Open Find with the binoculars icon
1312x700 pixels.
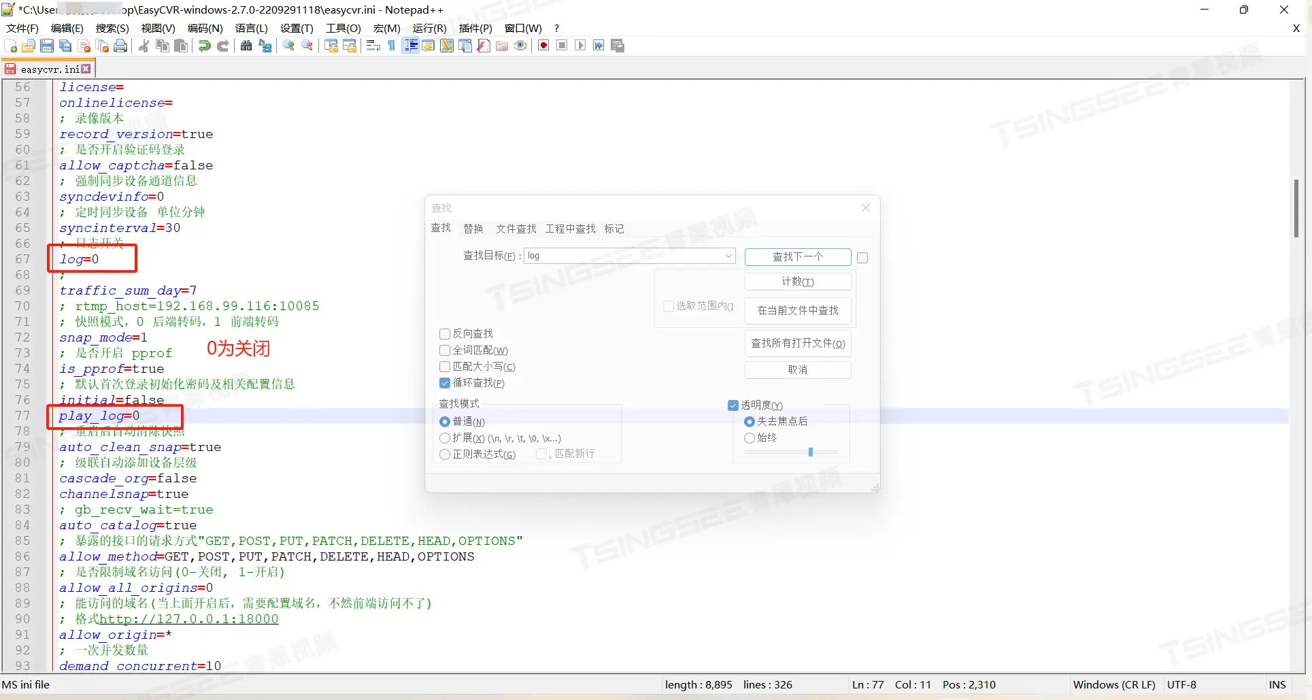pos(246,46)
